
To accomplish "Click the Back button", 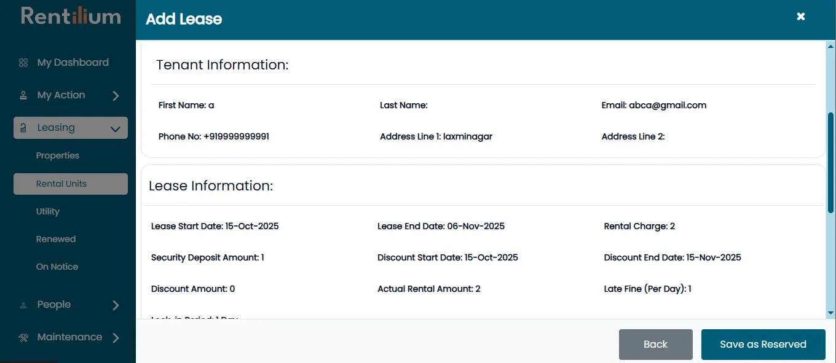I will tap(656, 345).
